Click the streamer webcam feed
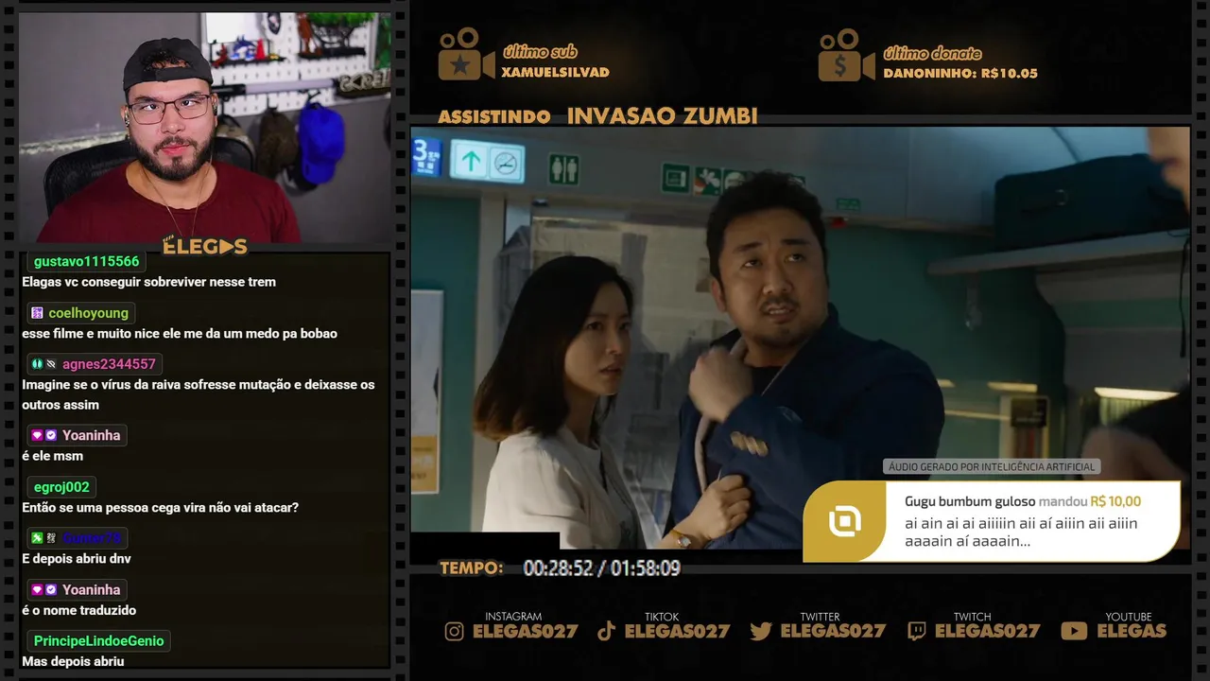Image resolution: width=1210 pixels, height=681 pixels. 205,128
